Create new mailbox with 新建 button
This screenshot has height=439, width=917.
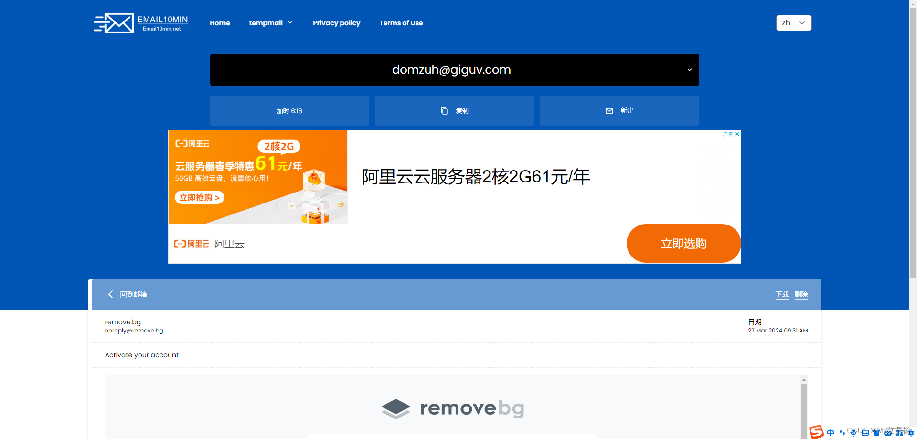point(619,111)
